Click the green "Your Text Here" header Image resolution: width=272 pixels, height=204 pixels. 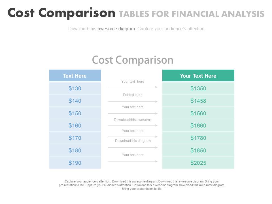(x=198, y=75)
